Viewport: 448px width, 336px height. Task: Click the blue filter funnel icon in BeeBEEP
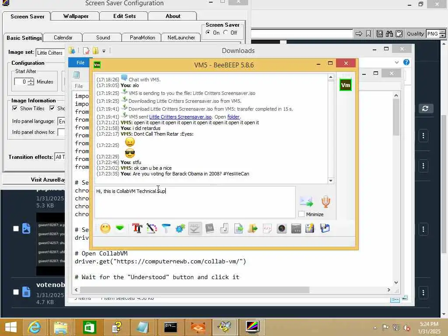coord(166,228)
